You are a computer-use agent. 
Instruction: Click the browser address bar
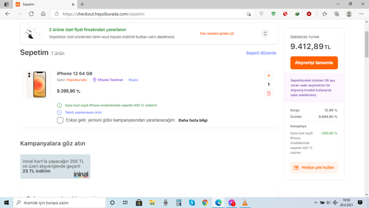pyautogui.click(x=152, y=14)
